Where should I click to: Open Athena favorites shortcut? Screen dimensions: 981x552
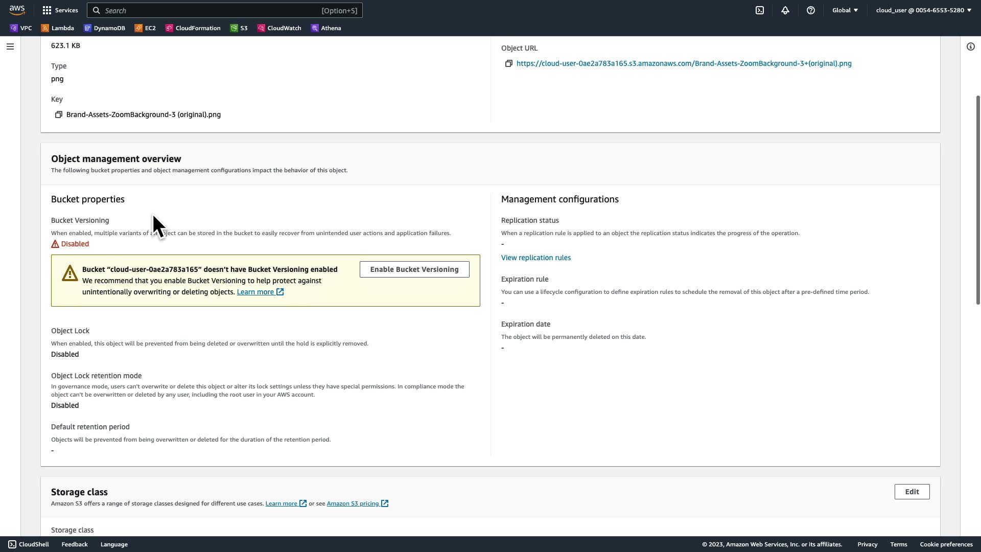326,28
